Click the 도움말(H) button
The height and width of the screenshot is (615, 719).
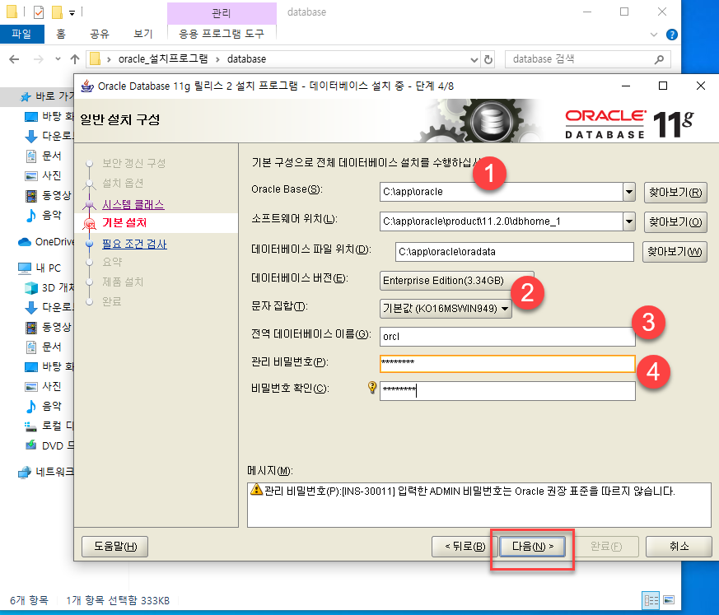tap(114, 547)
